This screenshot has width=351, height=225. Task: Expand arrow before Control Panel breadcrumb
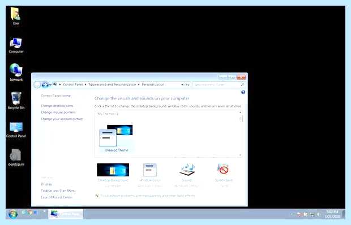[60, 85]
